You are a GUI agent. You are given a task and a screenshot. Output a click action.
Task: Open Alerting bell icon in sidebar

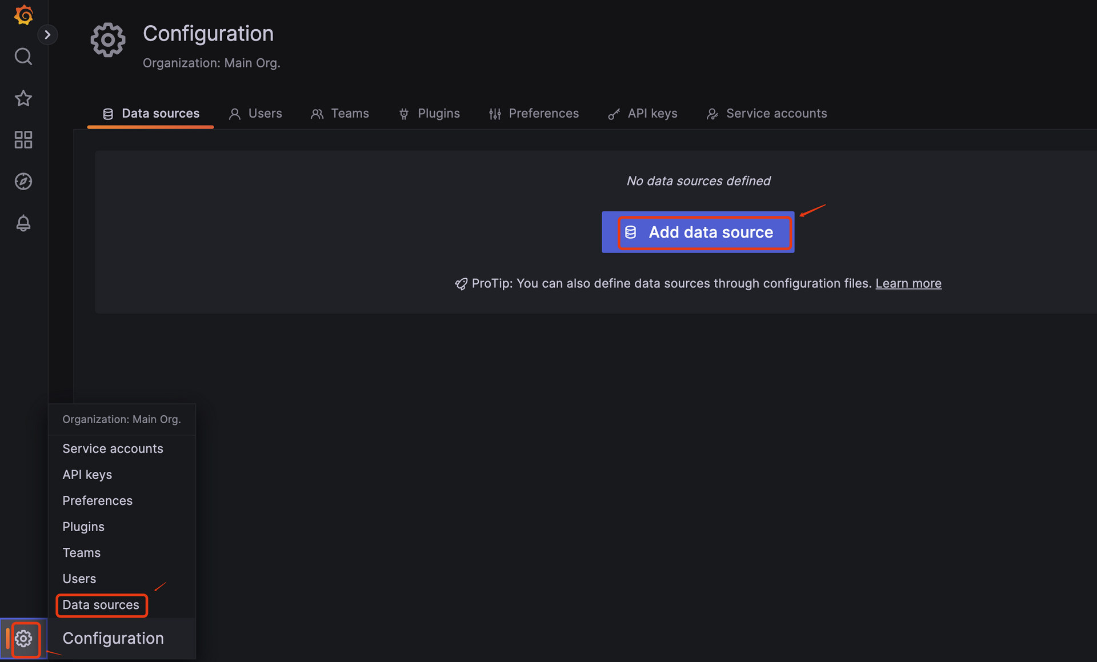[23, 223]
